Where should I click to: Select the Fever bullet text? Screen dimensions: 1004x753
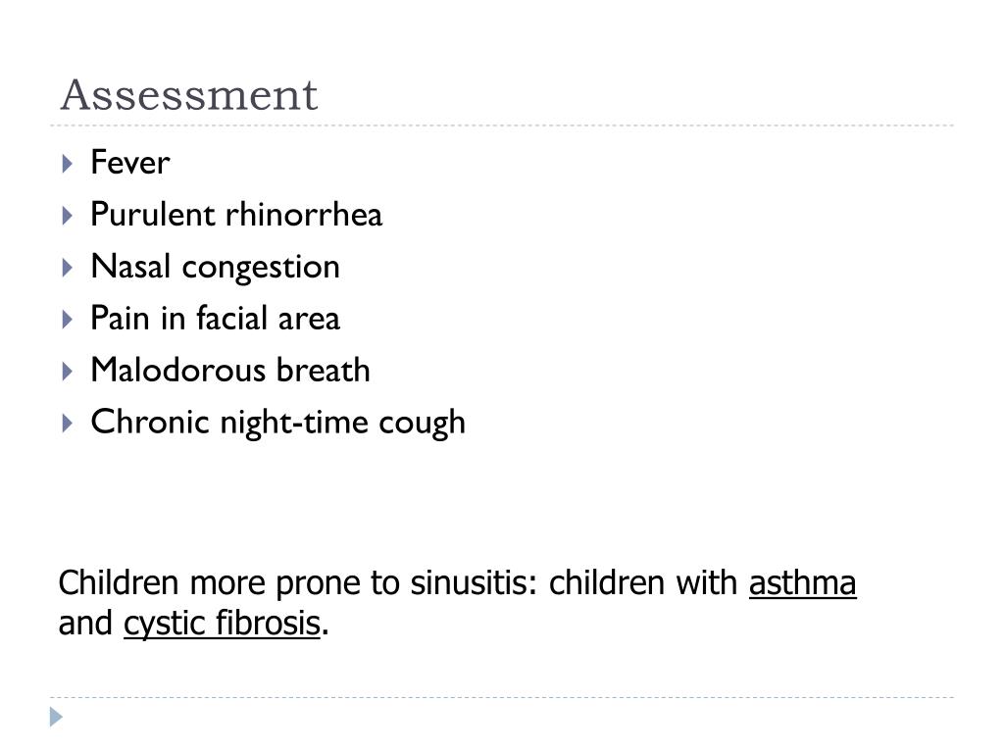[130, 162]
